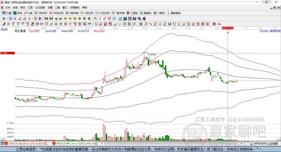Click the 9976.50 Shenzhen index status entry
Screen dimensions: 281x152
click(x=75, y=143)
